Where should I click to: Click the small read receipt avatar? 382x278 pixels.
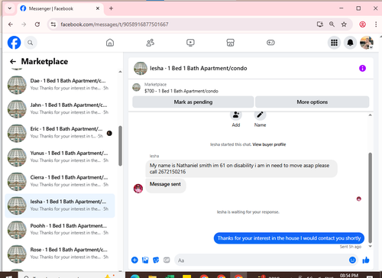click(x=359, y=199)
